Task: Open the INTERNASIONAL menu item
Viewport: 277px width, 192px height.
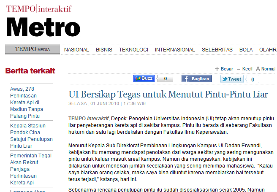Action: click(175, 50)
